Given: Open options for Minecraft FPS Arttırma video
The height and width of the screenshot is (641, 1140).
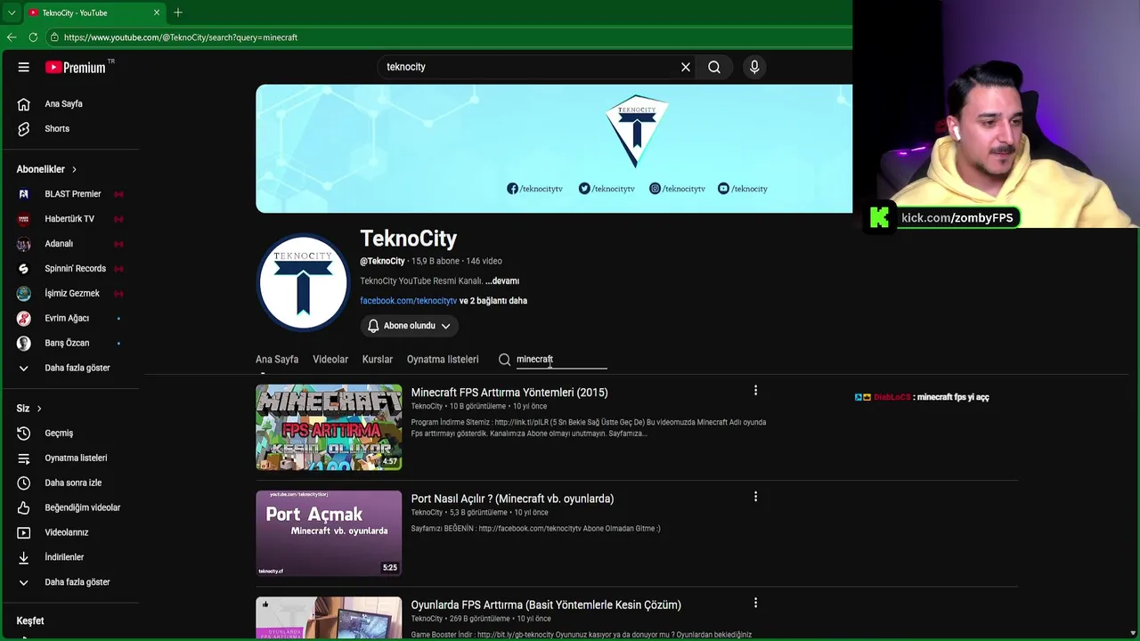Looking at the screenshot, I should tap(755, 391).
